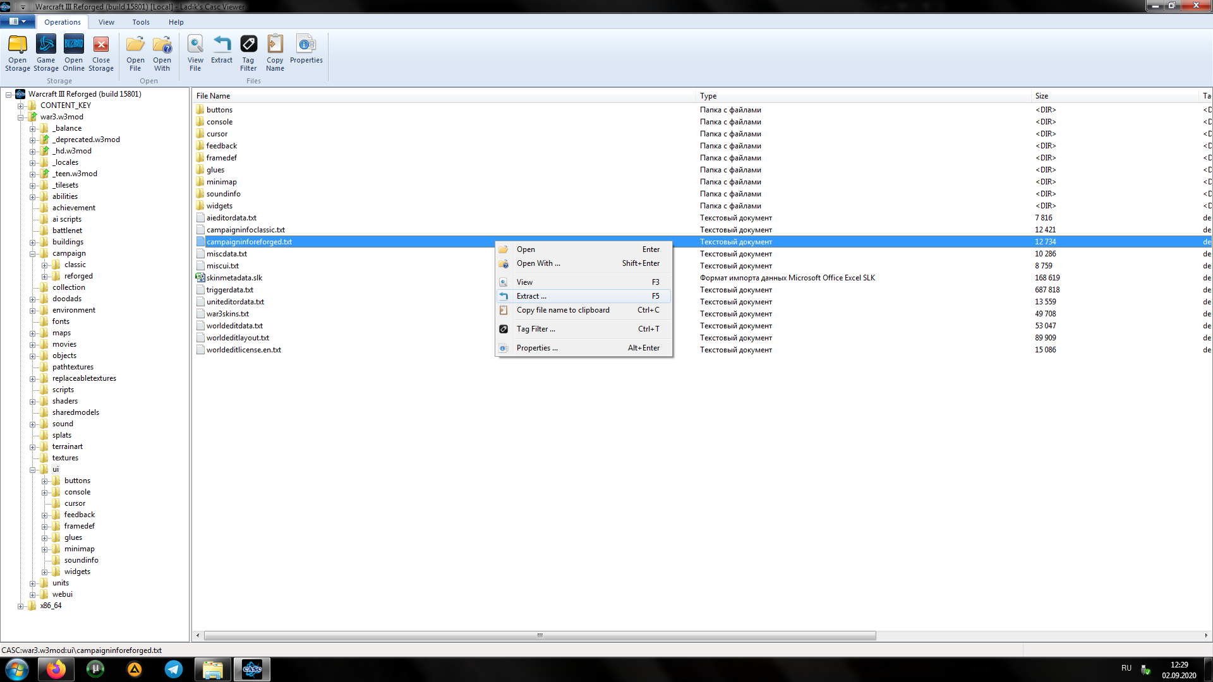The height and width of the screenshot is (682, 1213).
Task: Switch to the Tools ribbon tab
Action: 141,22
